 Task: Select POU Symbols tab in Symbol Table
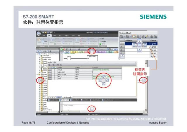point(67,97)
